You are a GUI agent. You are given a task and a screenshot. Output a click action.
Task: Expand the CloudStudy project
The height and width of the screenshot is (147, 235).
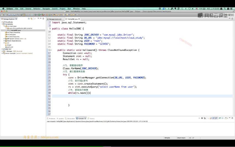pyautogui.click(x=2, y=22)
